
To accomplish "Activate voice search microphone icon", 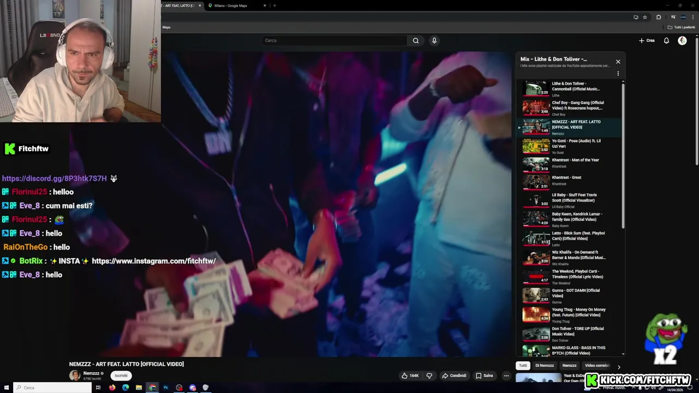I will (x=434, y=40).
